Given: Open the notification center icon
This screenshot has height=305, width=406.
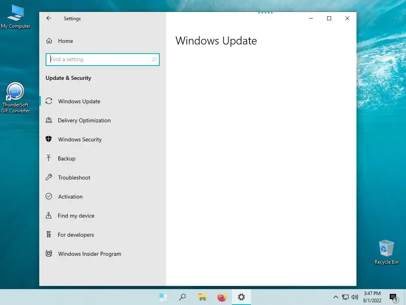Looking at the screenshot, I should [x=394, y=297].
